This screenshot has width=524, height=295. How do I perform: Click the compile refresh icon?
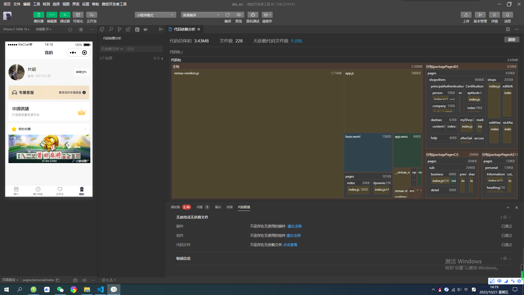[228, 15]
